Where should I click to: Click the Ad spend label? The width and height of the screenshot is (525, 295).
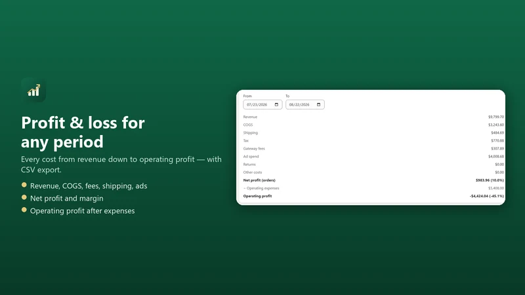pyautogui.click(x=251, y=157)
